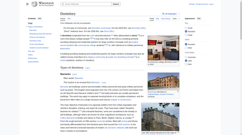Go to Boarding school dormitories in contents

point(40,34)
